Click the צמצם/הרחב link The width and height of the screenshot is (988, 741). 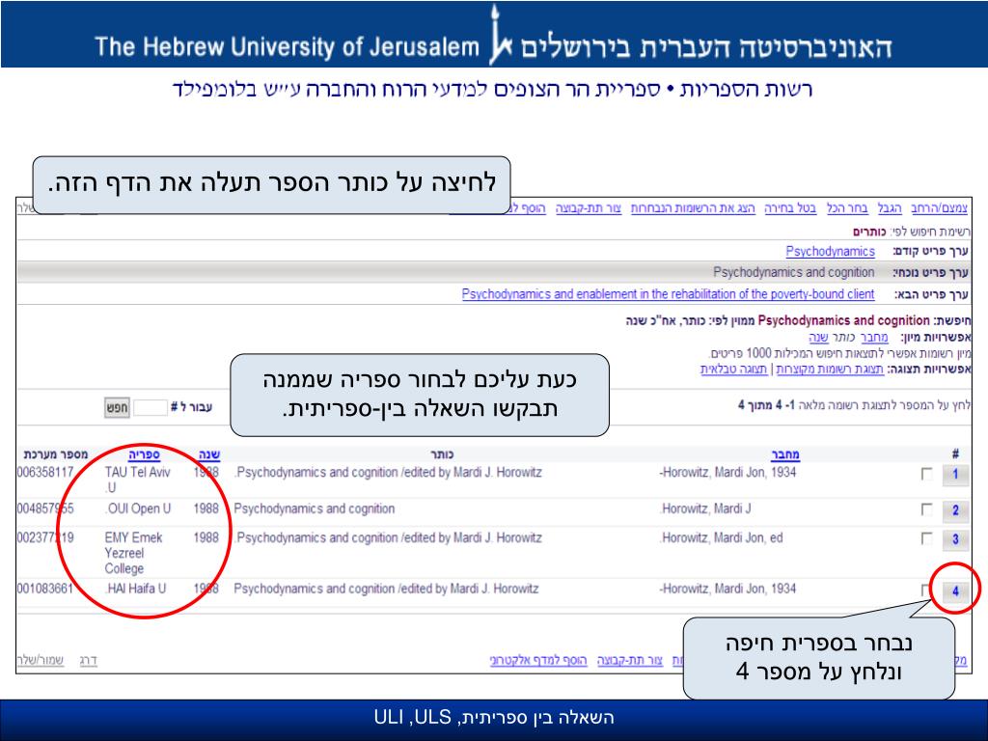coord(939,208)
